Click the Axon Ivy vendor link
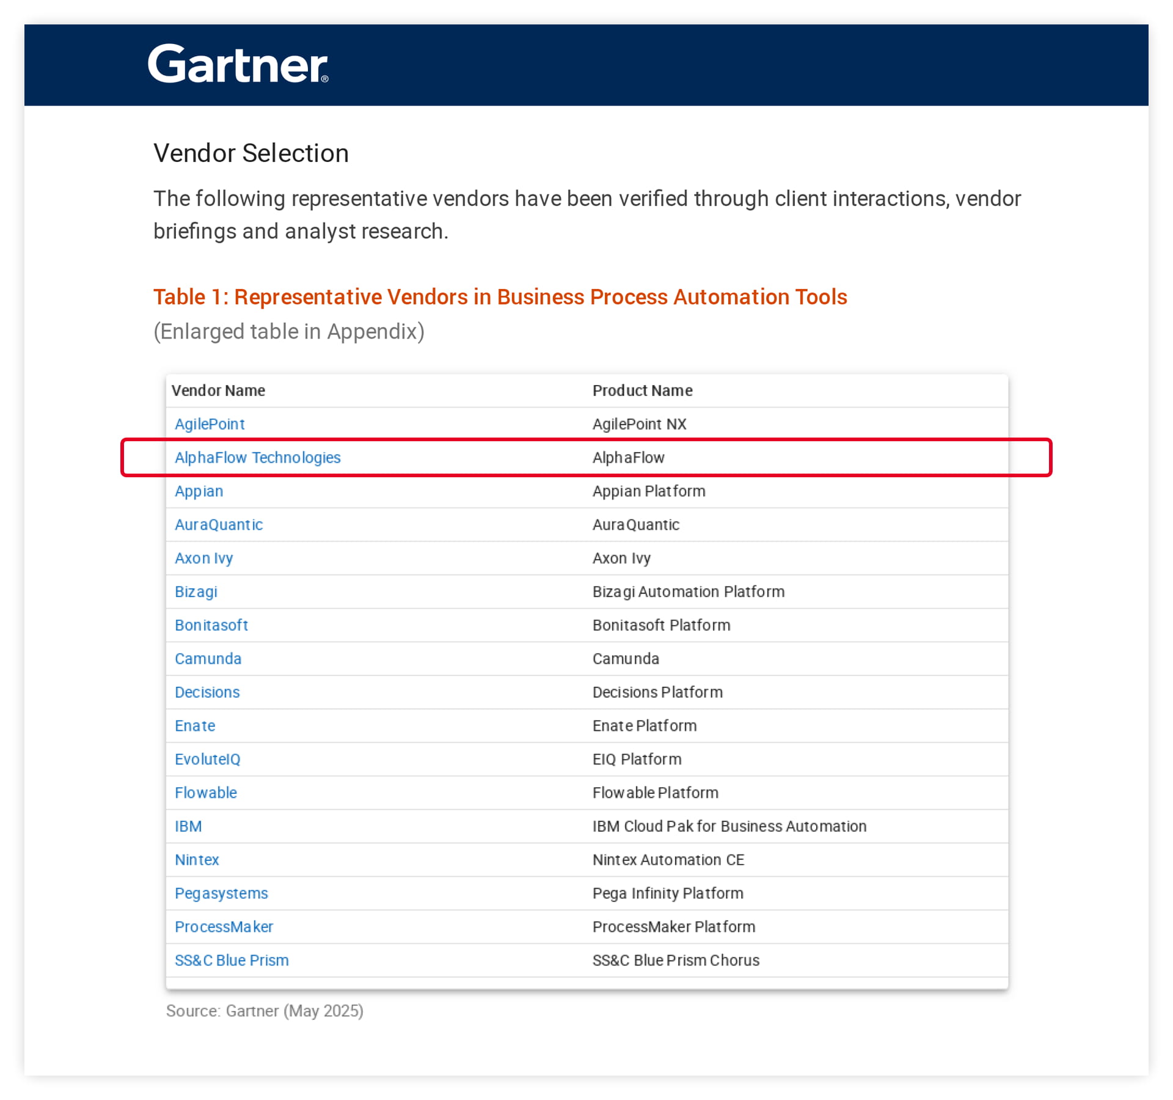1173x1100 pixels. [x=203, y=559]
